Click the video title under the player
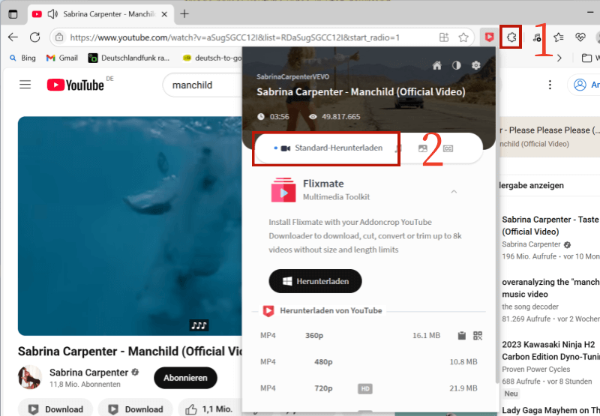 click(130, 351)
